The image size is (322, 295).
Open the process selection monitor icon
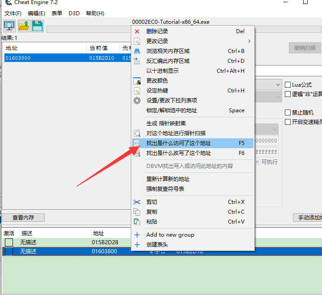click(9, 26)
